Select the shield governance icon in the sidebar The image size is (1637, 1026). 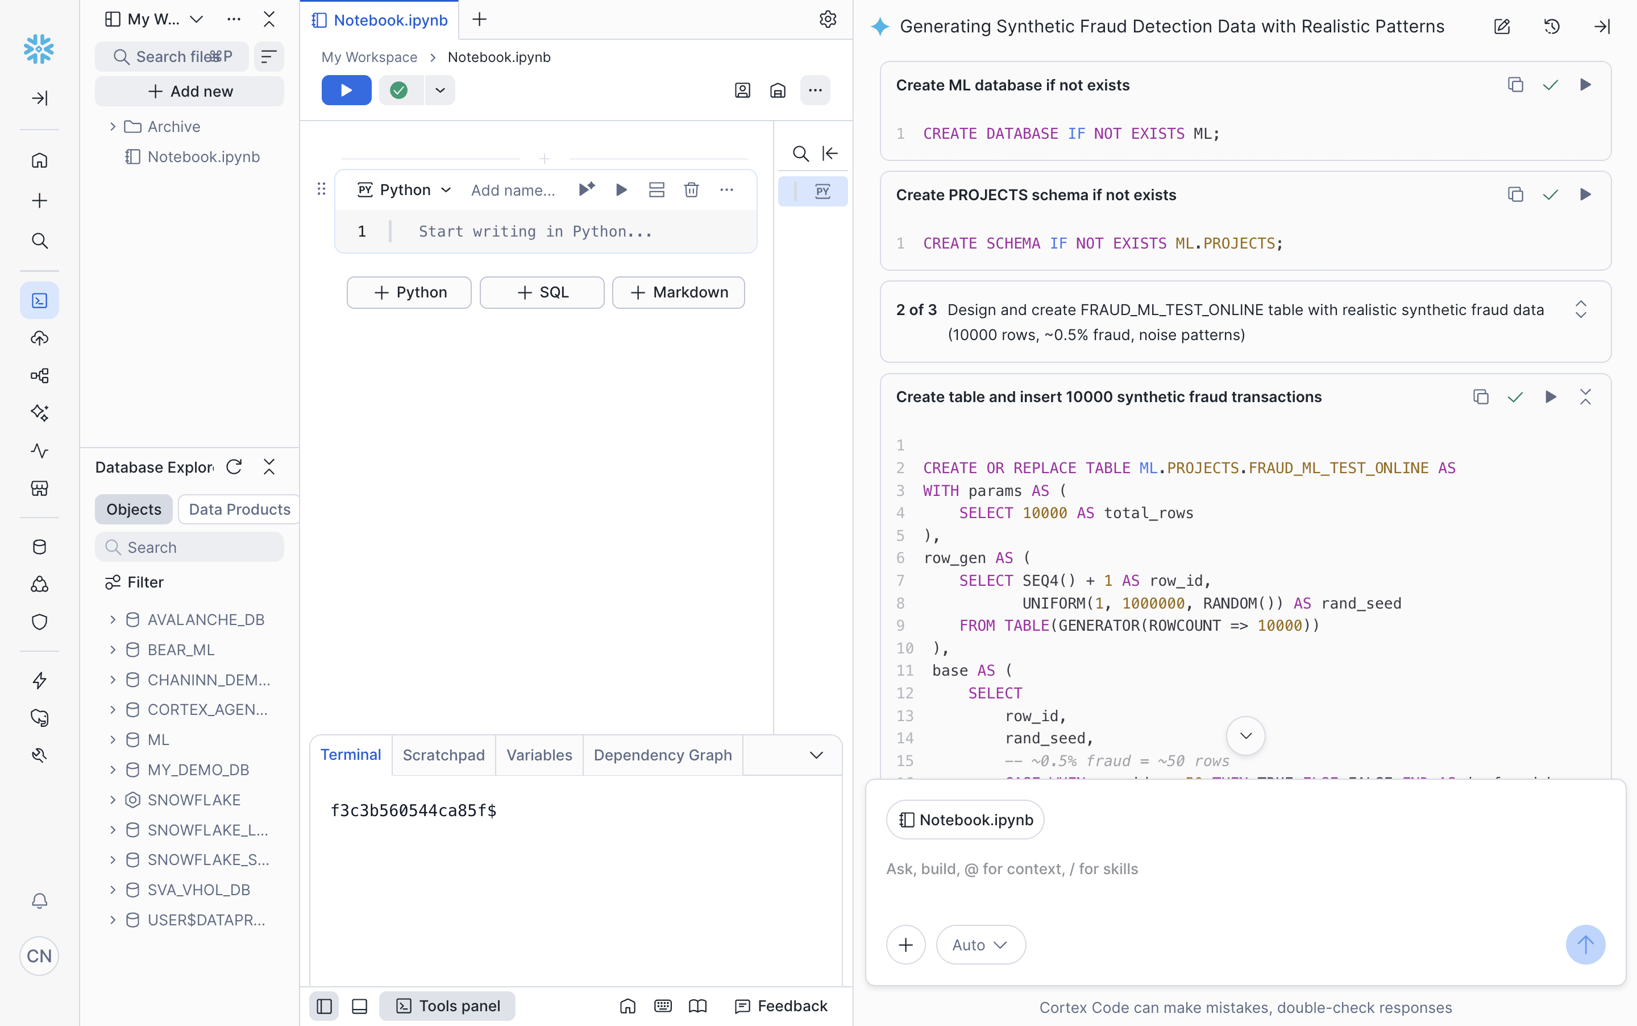pyautogui.click(x=39, y=622)
